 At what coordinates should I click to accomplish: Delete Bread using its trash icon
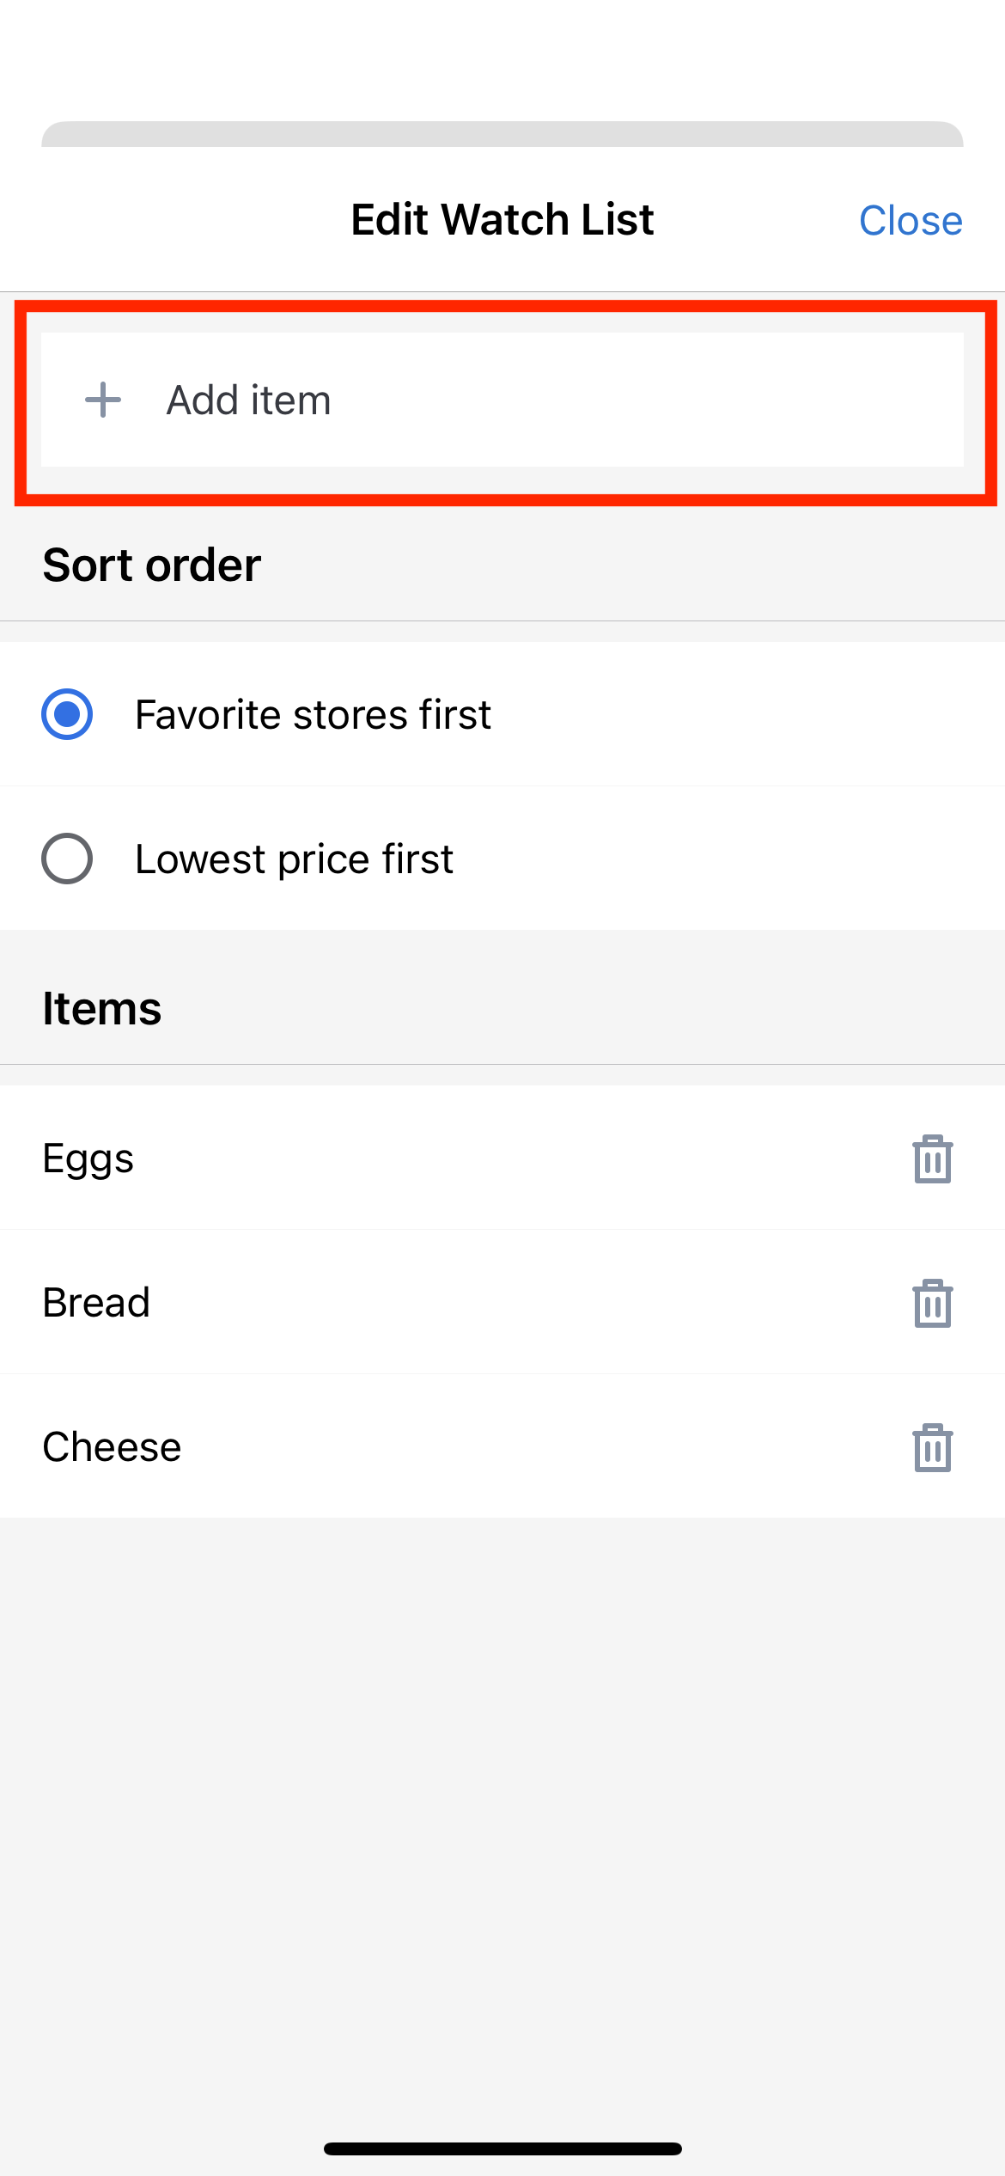pyautogui.click(x=933, y=1303)
